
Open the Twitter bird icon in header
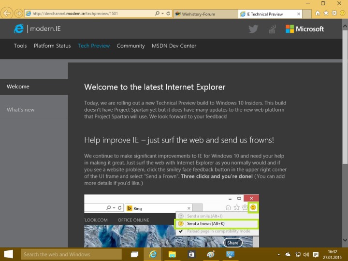(x=253, y=29)
